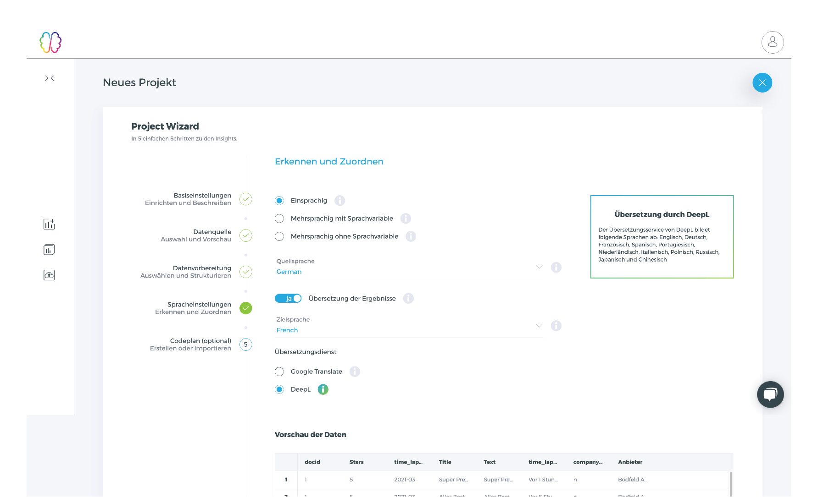Show info for Mehrsprachig mit Sprachvariable

point(406,218)
